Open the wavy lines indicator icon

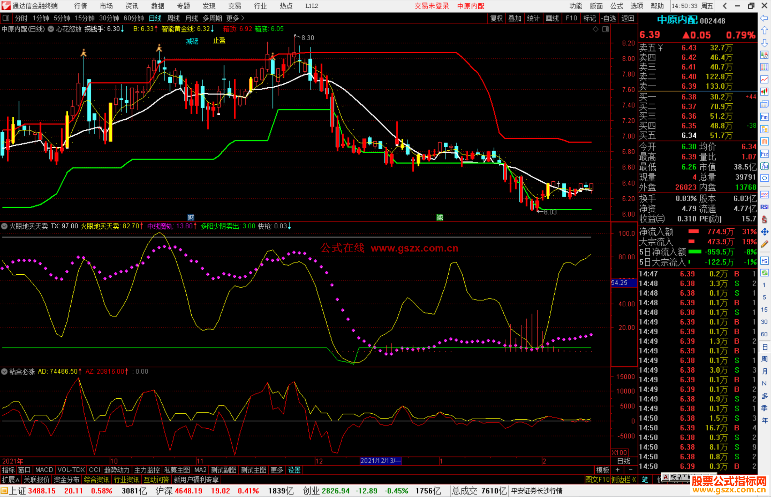pos(764,195)
